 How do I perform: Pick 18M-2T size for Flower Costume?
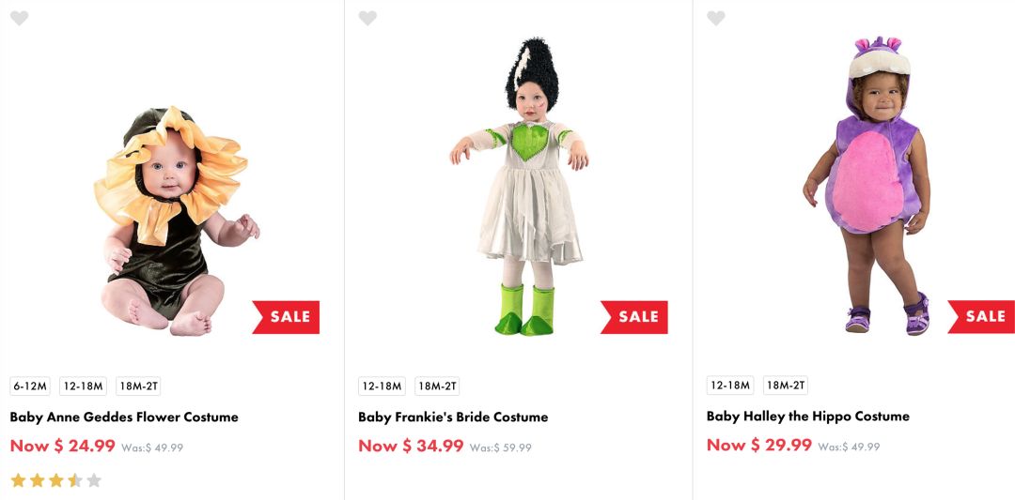tap(138, 386)
